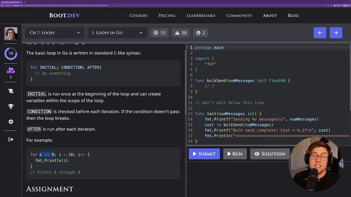Open the trophy achievements icon
The width and height of the screenshot is (351, 197).
coord(11,106)
